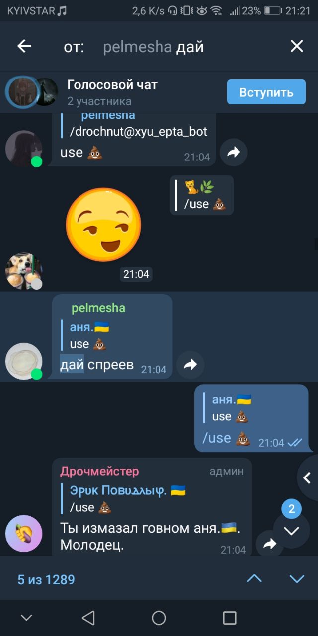Forward the Дрочмейстер bot reply
The image size is (318, 636).
[x=269, y=544]
